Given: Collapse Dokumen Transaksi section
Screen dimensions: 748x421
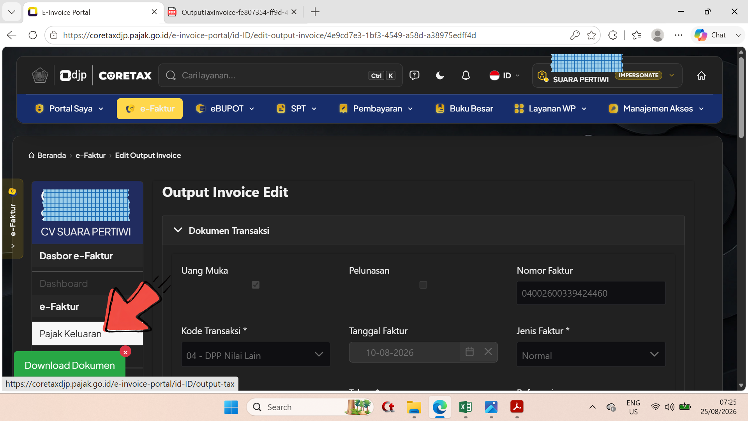Looking at the screenshot, I should pyautogui.click(x=178, y=230).
